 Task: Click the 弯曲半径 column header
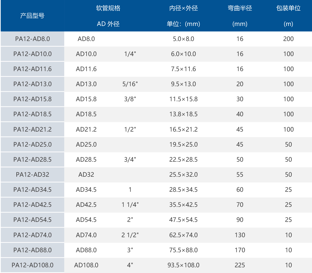click(240, 8)
